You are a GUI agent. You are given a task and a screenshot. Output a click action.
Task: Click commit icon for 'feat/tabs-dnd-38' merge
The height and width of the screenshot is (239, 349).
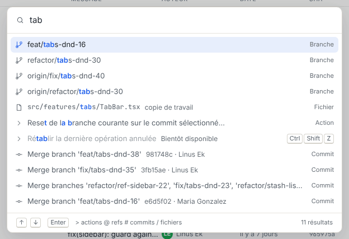tap(19, 154)
